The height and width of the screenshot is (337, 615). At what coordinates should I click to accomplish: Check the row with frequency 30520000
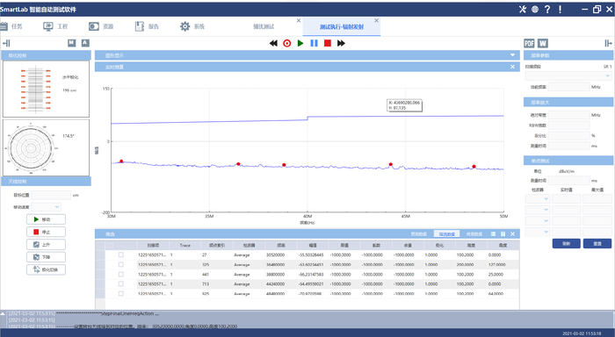pyautogui.click(x=121, y=255)
